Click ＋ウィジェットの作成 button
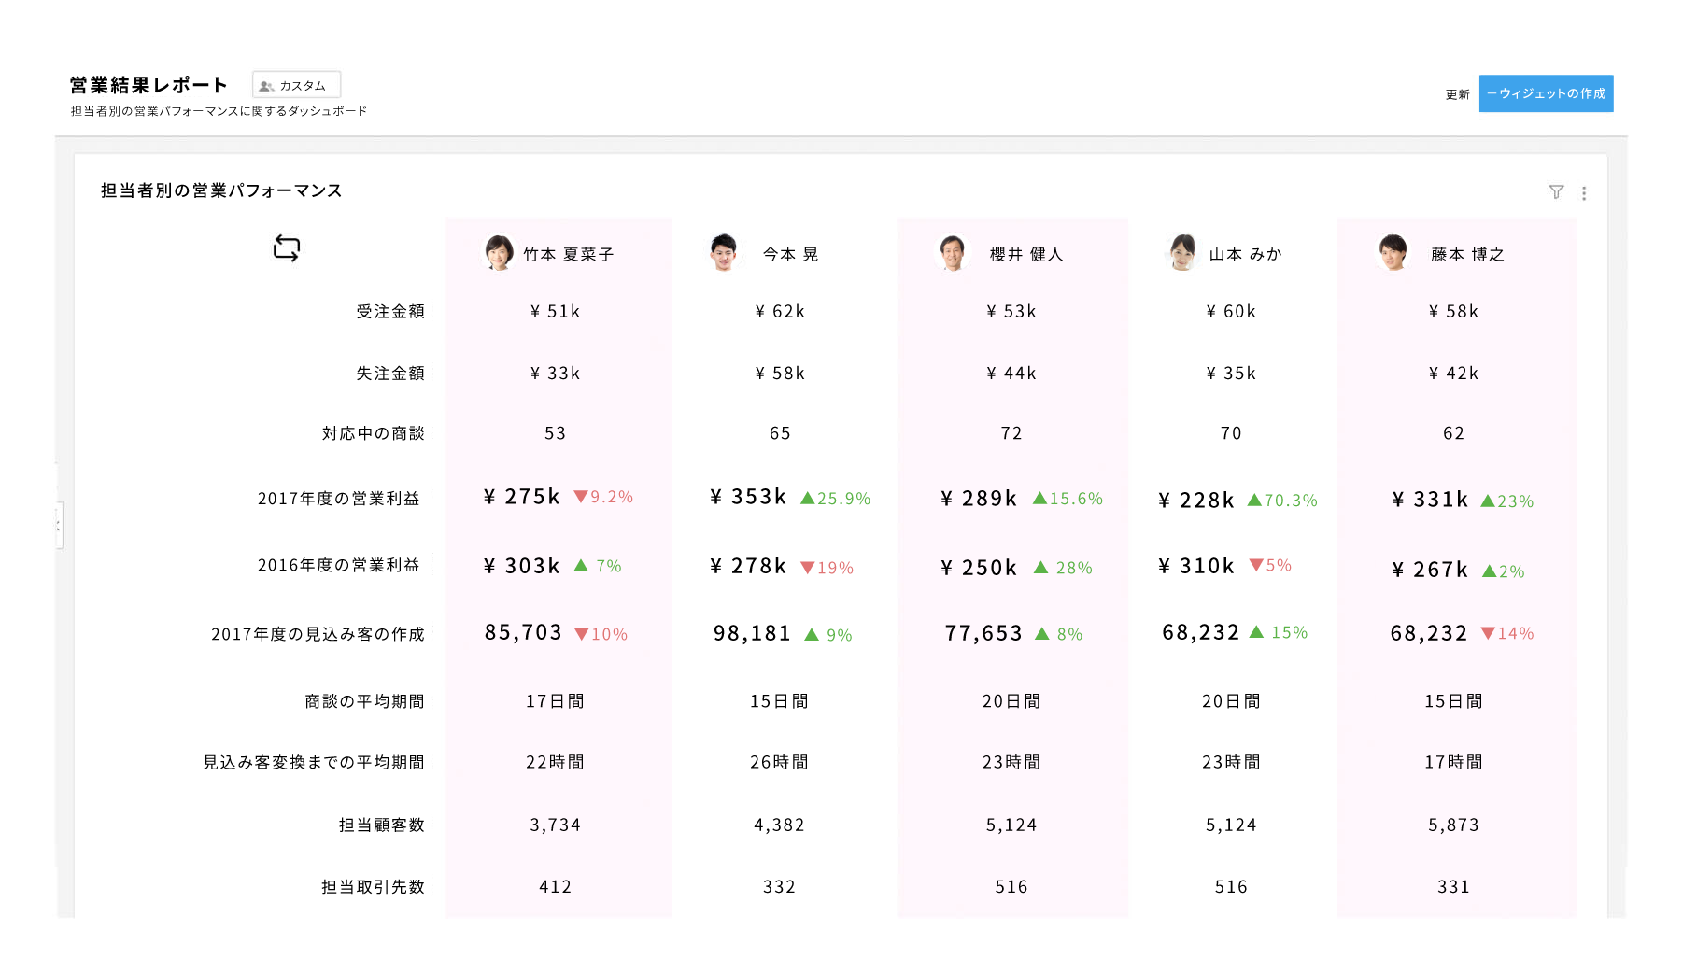This screenshot has height=973, width=1683. (x=1546, y=93)
